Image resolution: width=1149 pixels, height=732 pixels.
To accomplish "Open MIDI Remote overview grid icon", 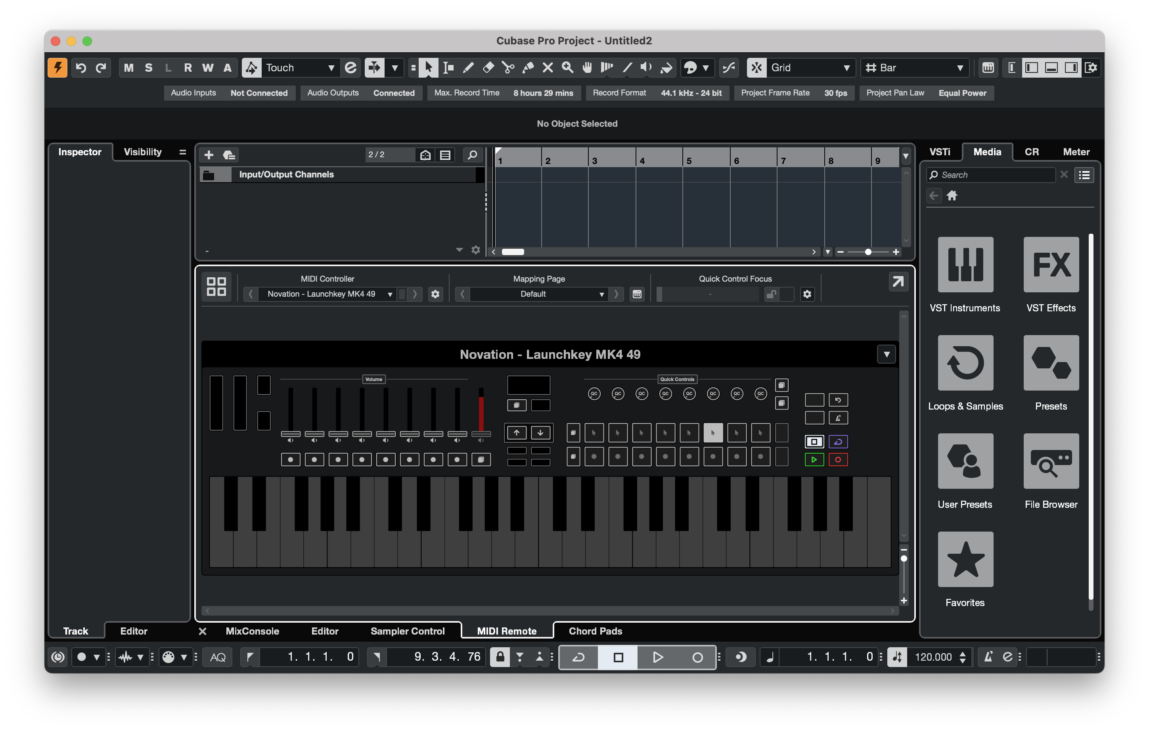I will [x=216, y=286].
